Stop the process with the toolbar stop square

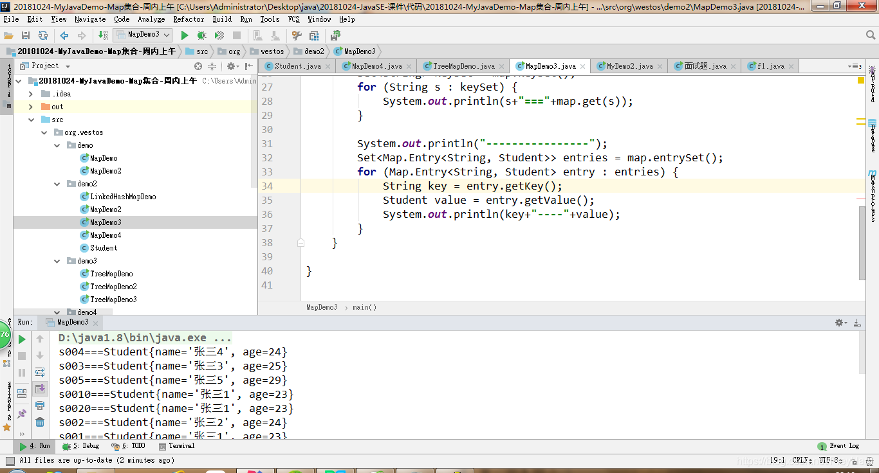237,35
